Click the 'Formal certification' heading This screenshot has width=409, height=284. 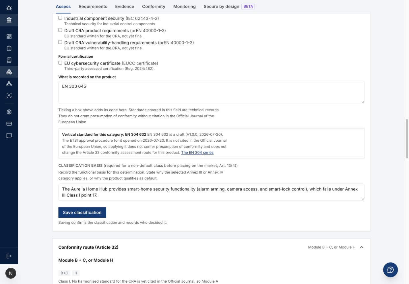[x=76, y=57]
